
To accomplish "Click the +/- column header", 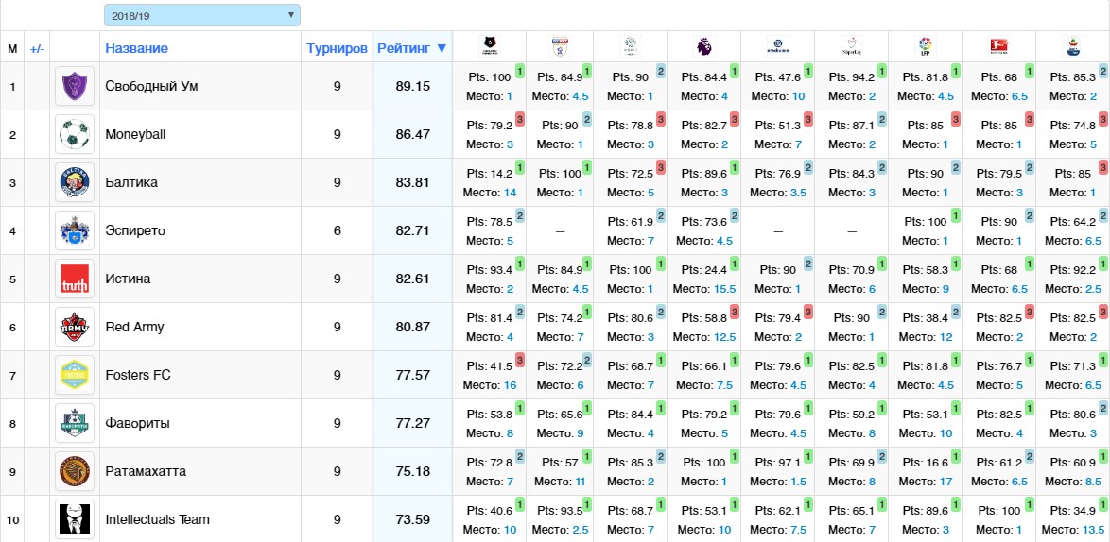I will point(37,48).
